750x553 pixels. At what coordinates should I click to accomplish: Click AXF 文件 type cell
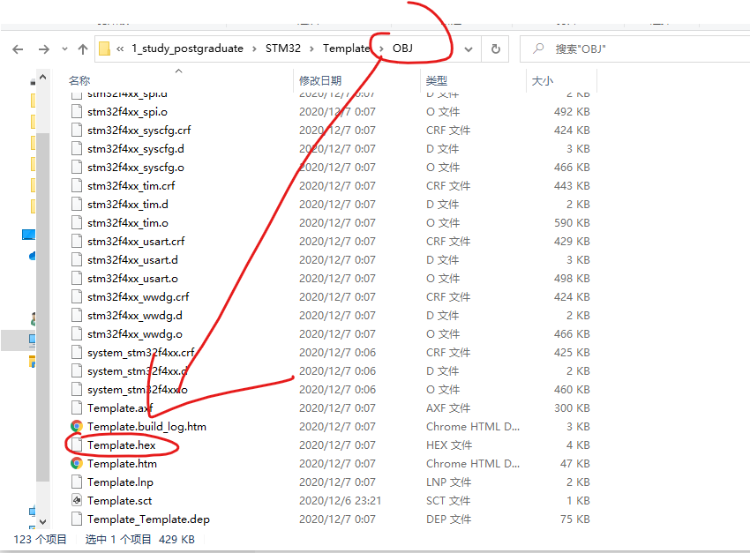coord(448,407)
